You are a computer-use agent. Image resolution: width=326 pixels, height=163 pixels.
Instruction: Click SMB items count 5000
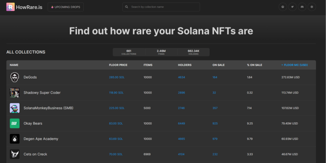tap(147, 108)
